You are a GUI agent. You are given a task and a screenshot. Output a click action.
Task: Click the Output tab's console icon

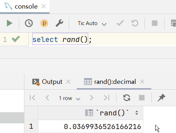(x=36, y=82)
